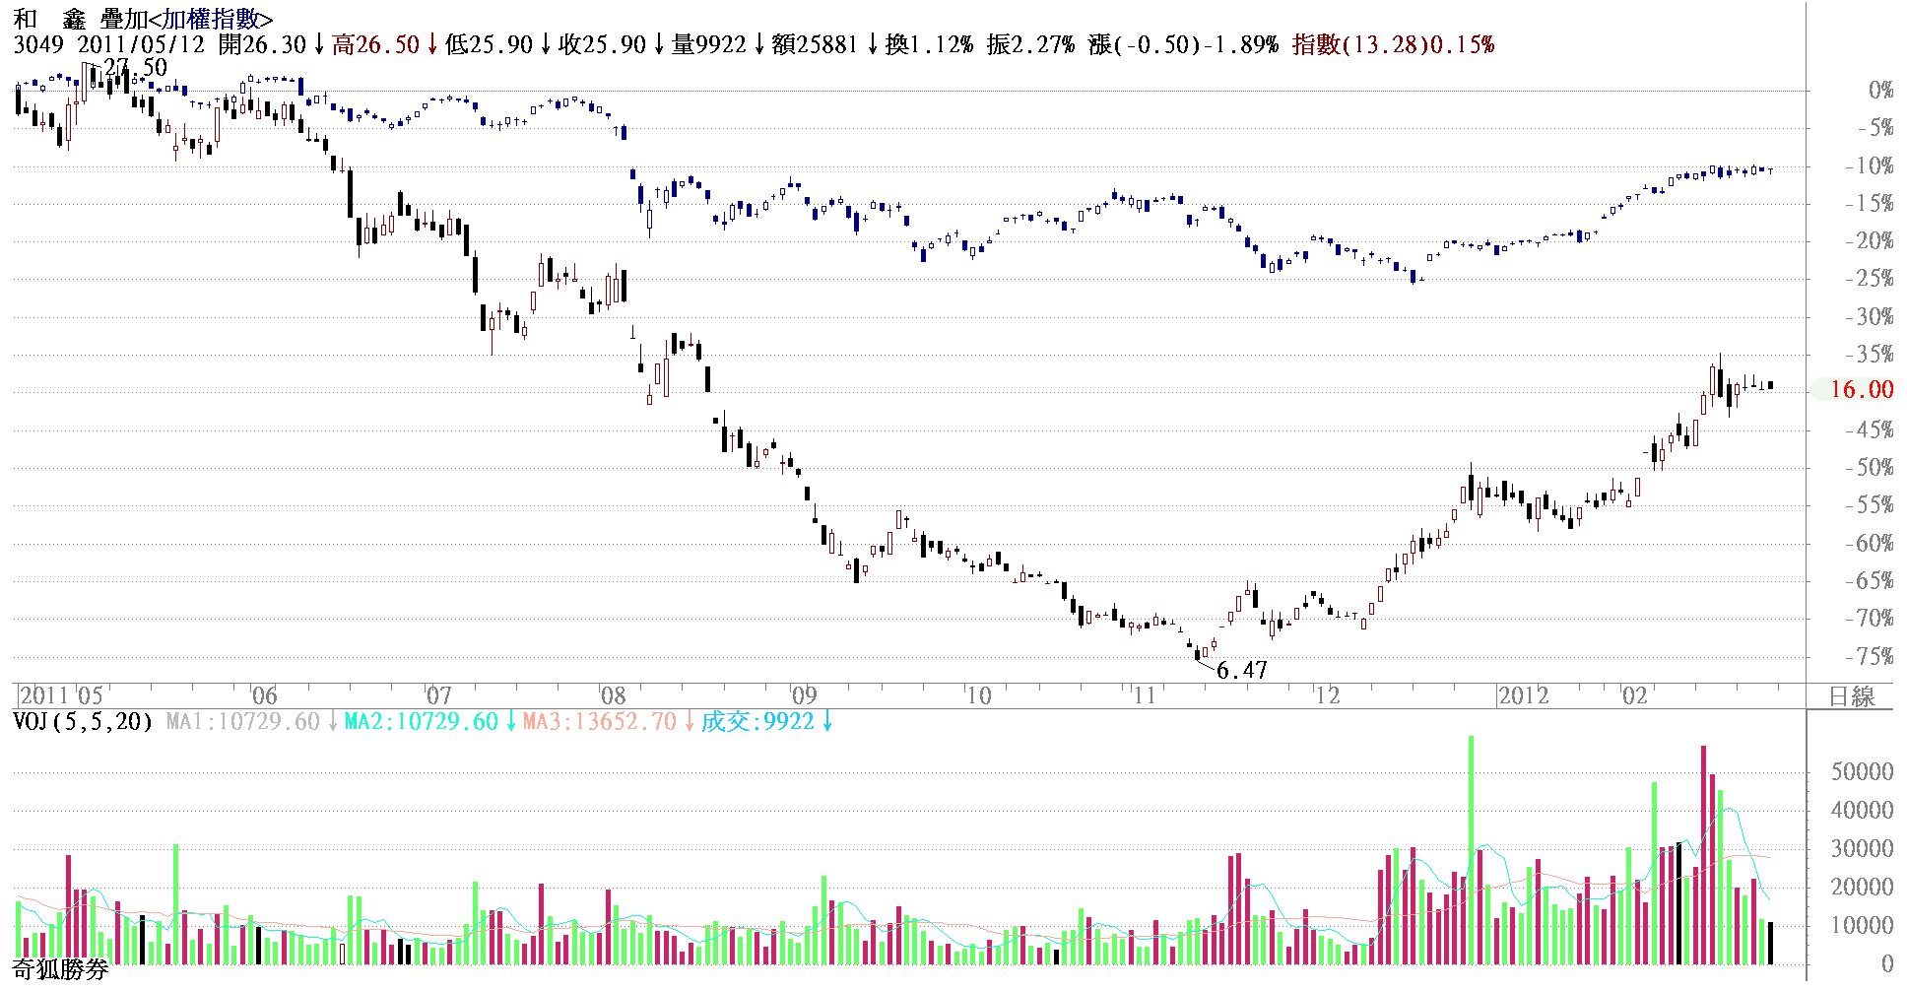
Task: Select the cyan MA2:10729.60 legend entry
Action: 422,722
